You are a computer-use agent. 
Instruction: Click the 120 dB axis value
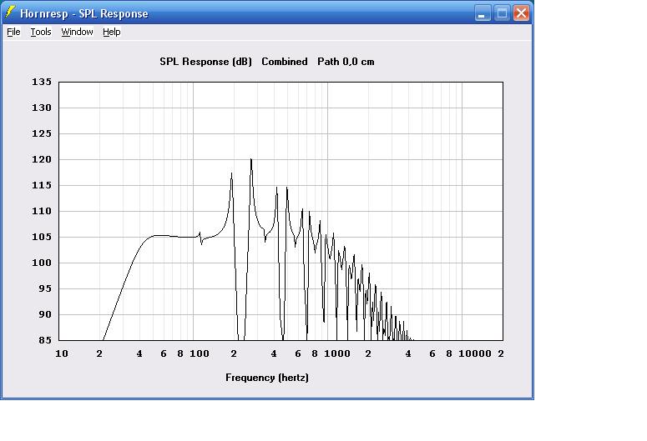click(x=42, y=159)
